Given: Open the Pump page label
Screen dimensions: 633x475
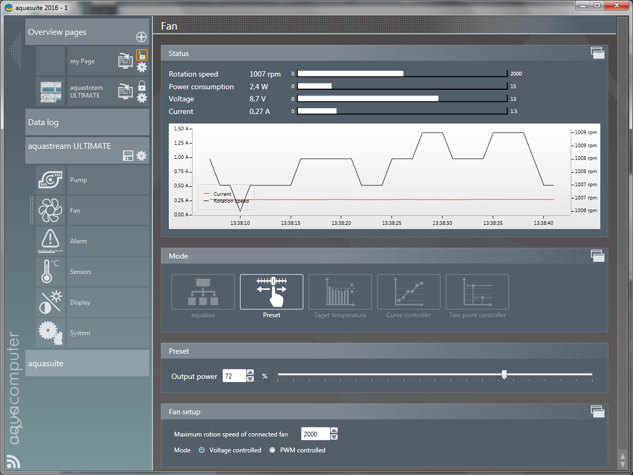Looking at the screenshot, I should (79, 180).
